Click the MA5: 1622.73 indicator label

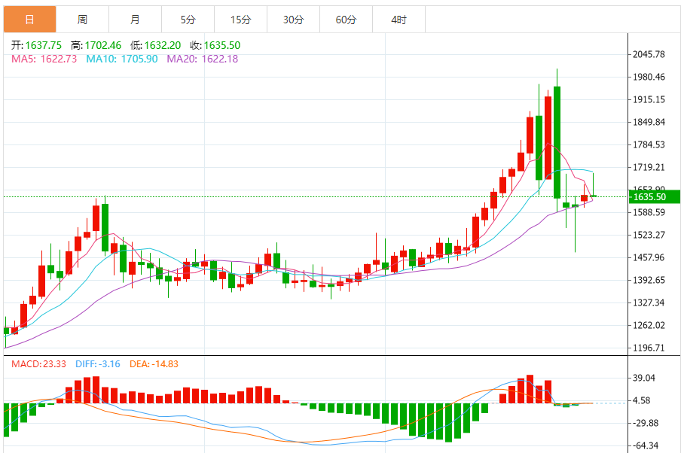44,59
